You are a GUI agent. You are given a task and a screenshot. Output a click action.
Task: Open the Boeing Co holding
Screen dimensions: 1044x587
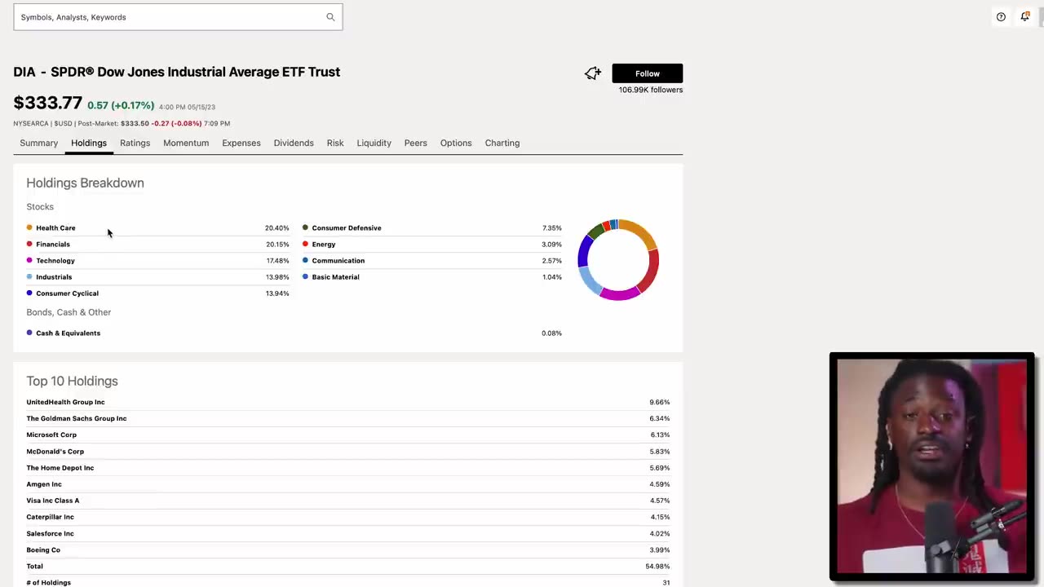point(43,549)
